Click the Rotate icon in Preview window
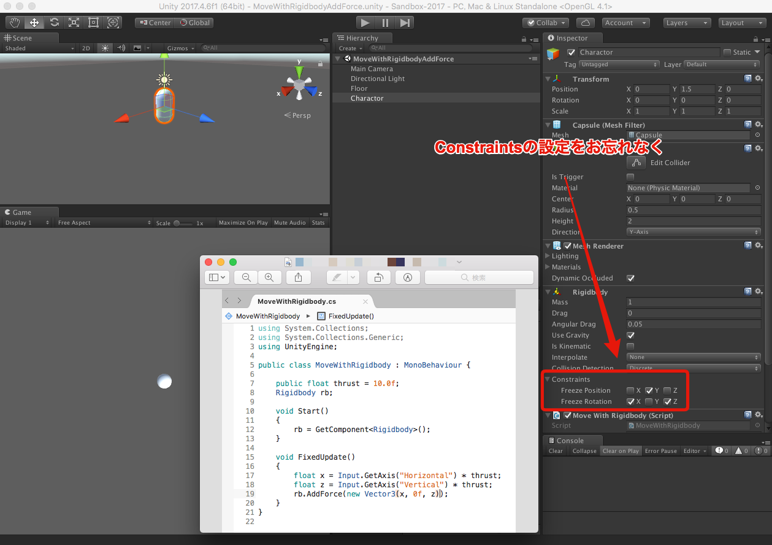Viewport: 772px width, 545px height. [x=379, y=277]
